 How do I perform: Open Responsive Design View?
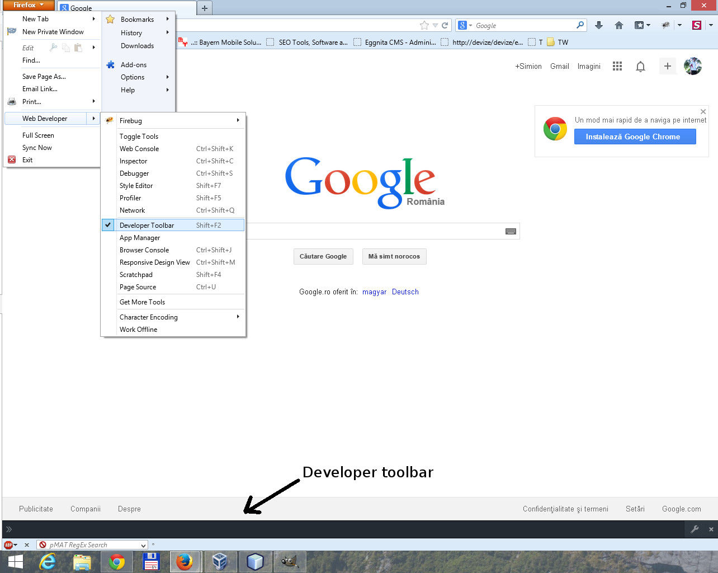click(173, 262)
